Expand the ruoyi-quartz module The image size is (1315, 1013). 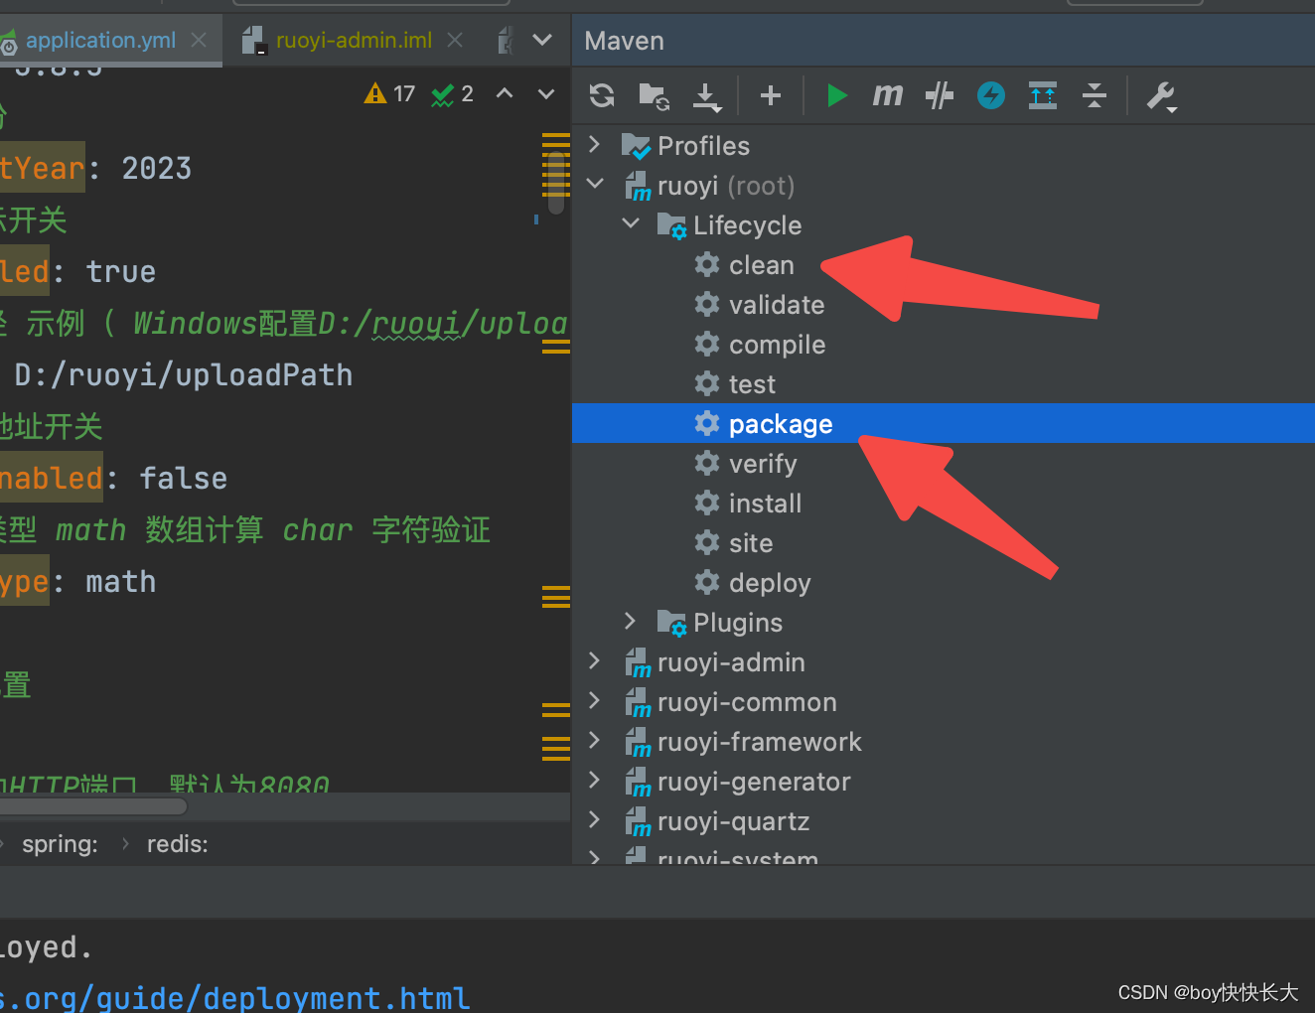tap(594, 819)
